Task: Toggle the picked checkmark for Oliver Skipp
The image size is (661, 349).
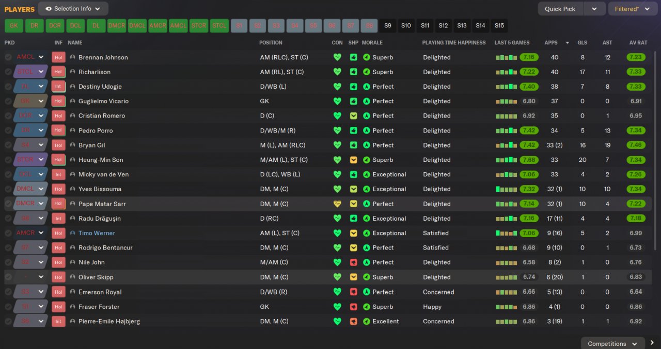Action: point(8,277)
